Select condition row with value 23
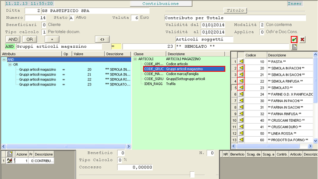Screen dimensions: 318x179 (x=75, y=85)
